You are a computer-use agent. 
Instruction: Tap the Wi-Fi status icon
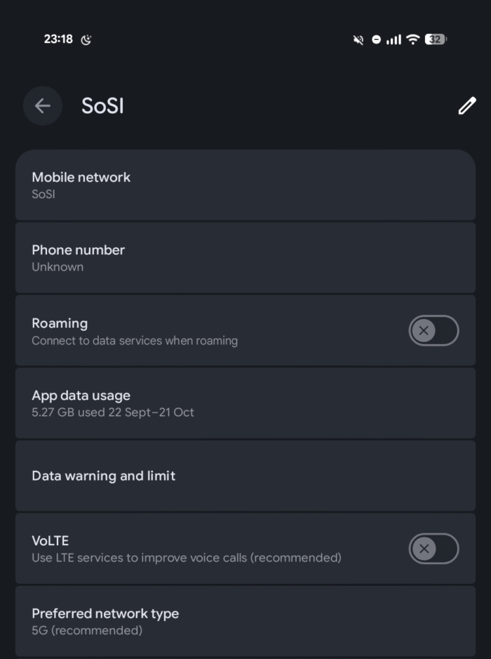click(412, 39)
